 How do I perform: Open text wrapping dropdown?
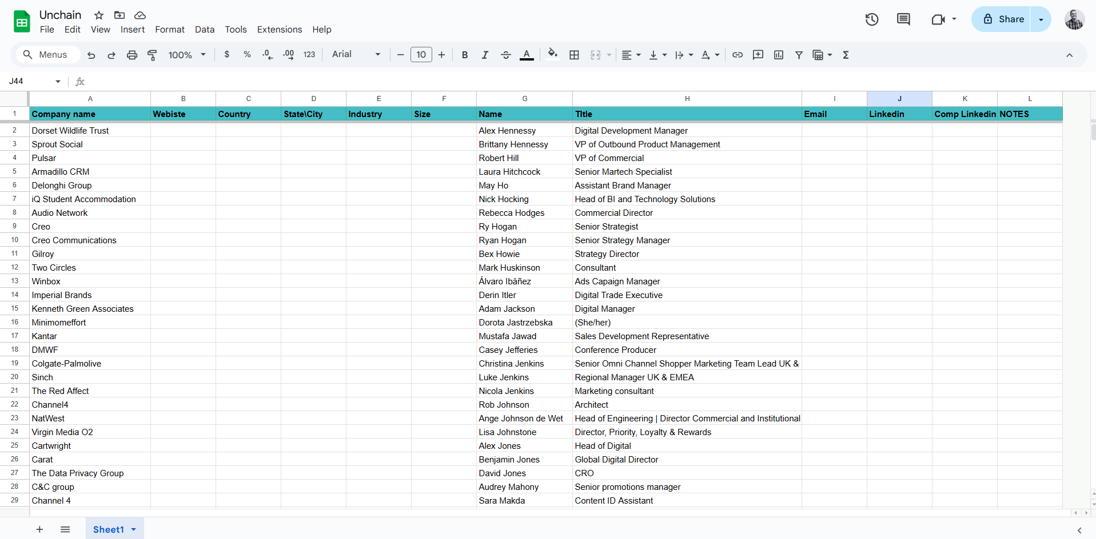coord(684,55)
